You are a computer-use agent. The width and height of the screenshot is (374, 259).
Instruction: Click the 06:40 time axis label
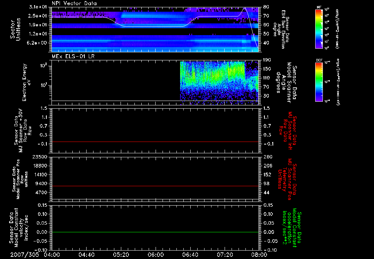190,254
